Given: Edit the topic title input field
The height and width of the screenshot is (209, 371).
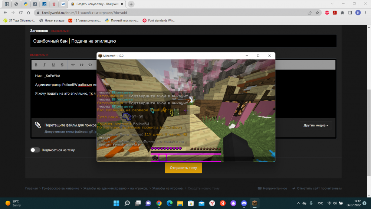Looking at the screenshot, I should pyautogui.click(x=183, y=41).
